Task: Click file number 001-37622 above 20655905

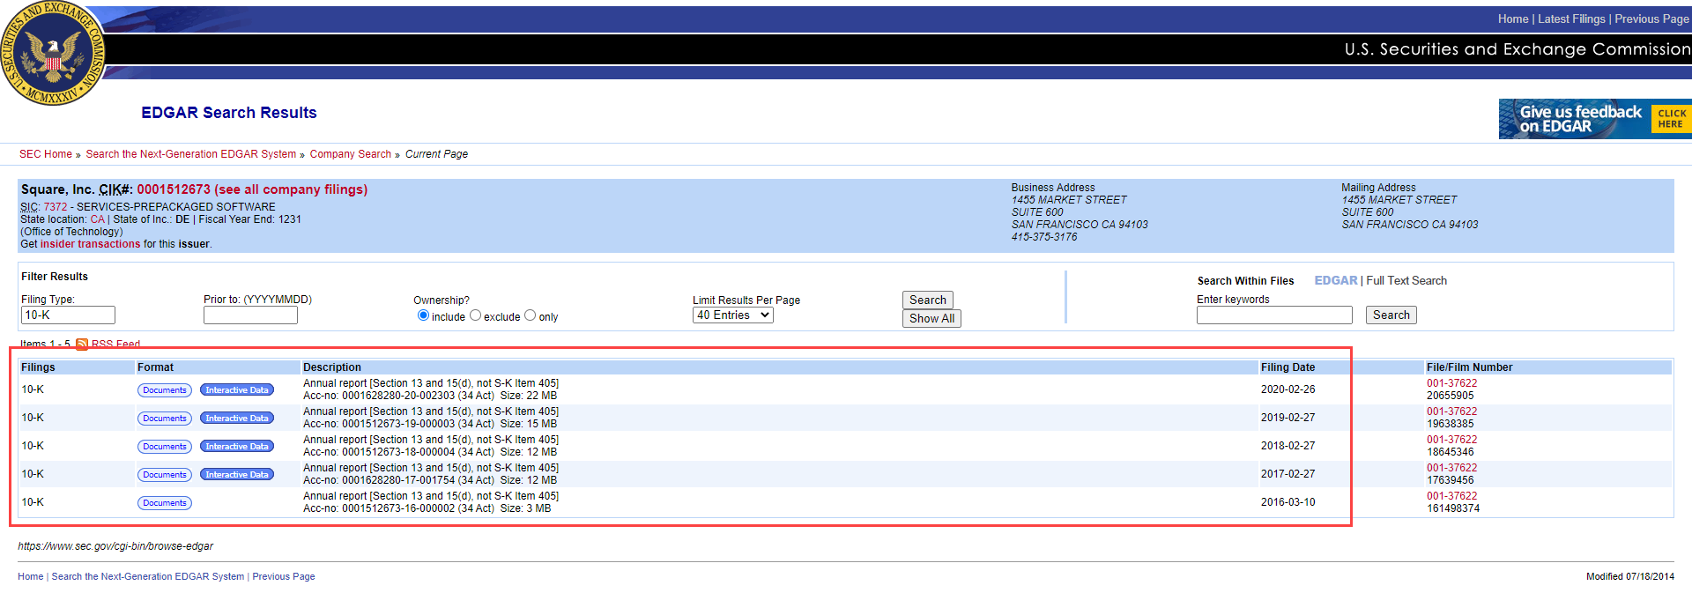Action: pos(1452,383)
